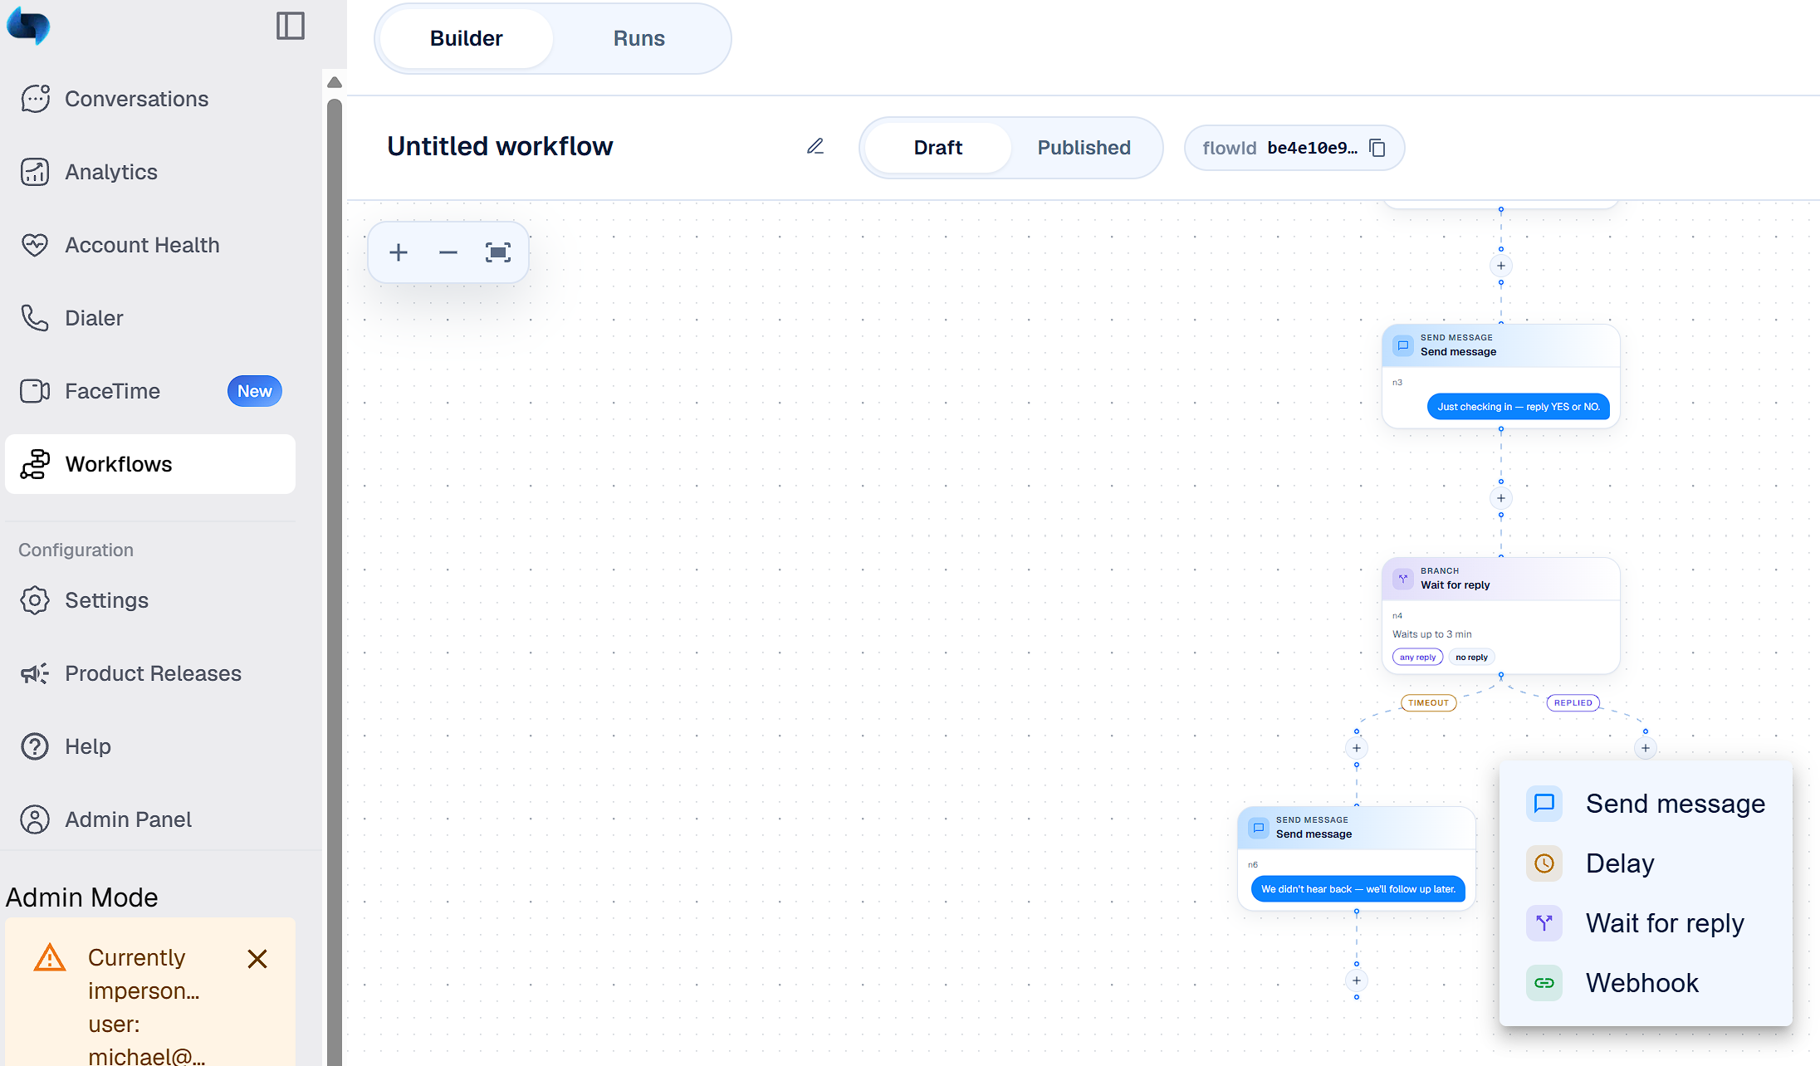Edit the workflow name with the pencil icon
The image size is (1820, 1066).
tap(815, 147)
